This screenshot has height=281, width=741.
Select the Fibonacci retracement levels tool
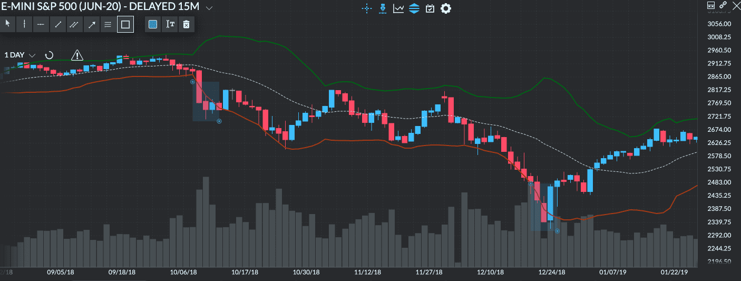click(108, 24)
